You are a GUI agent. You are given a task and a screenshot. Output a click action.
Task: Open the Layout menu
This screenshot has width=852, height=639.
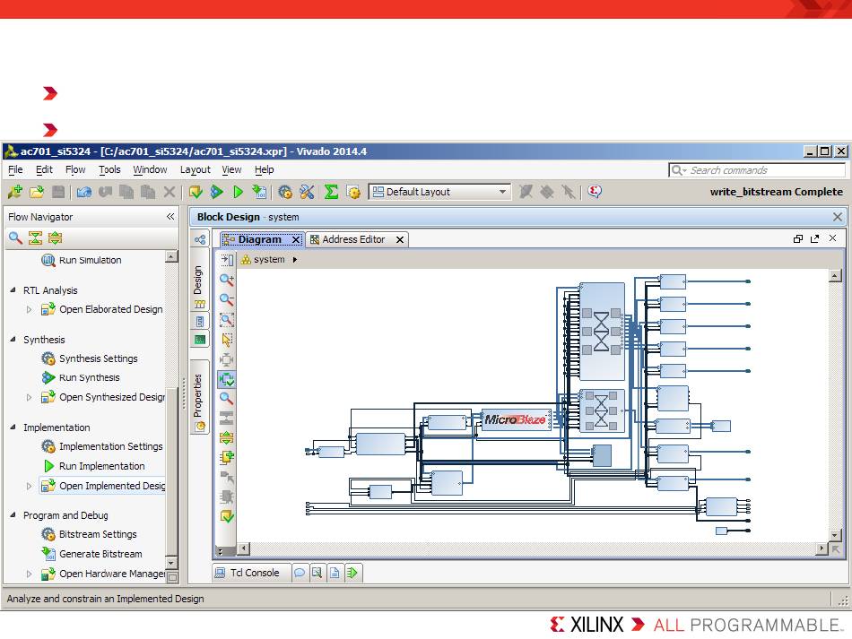[196, 169]
